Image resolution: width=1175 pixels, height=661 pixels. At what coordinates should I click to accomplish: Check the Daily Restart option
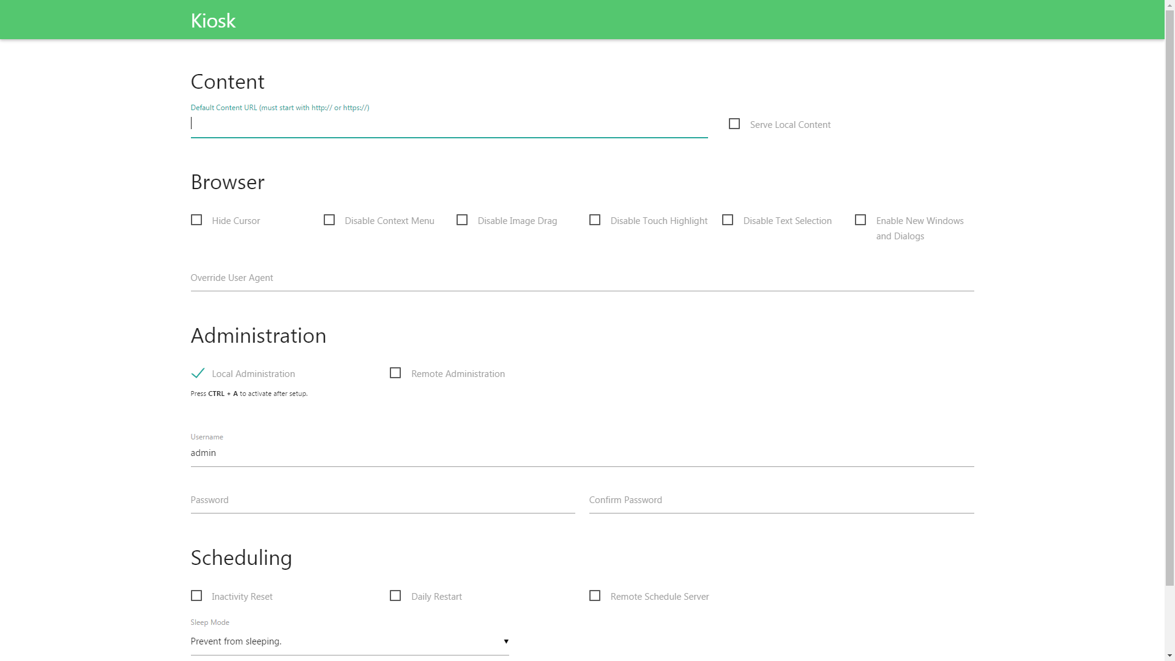pyautogui.click(x=395, y=596)
